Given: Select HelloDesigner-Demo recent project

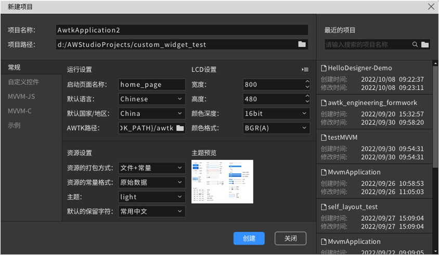Looking at the screenshot, I should pyautogui.click(x=375, y=77).
